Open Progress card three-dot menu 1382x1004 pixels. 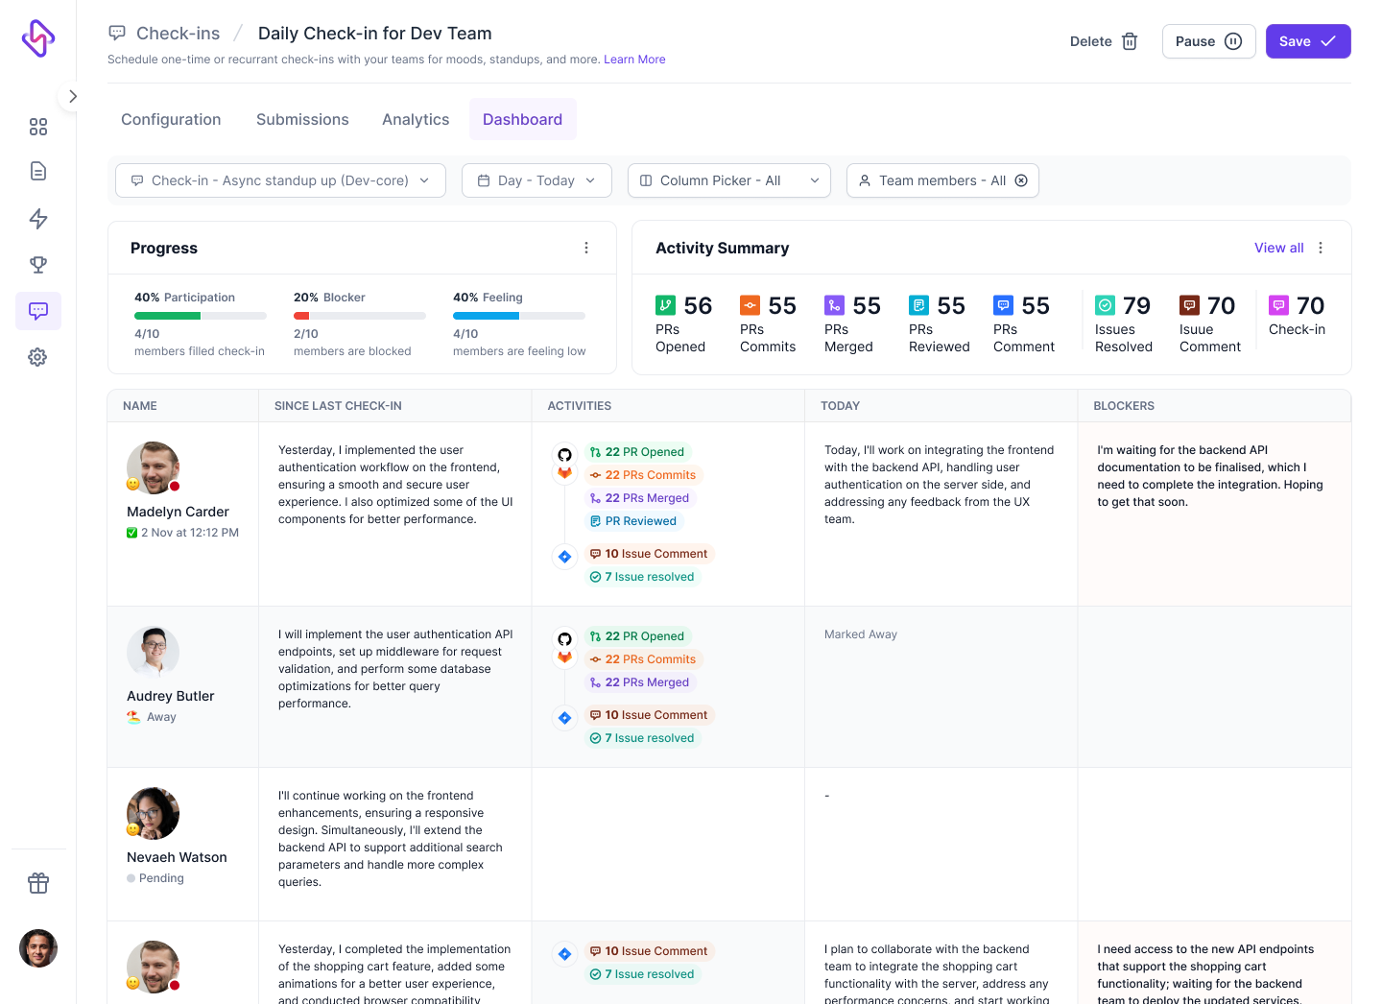click(586, 248)
